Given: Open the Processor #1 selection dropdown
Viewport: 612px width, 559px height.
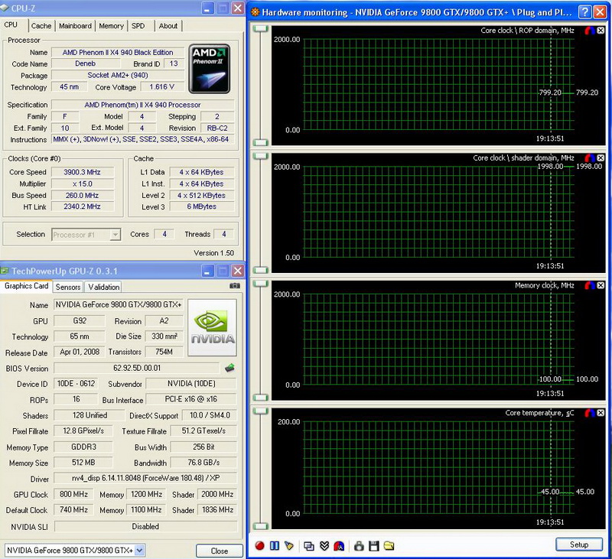Looking at the screenshot, I should (x=86, y=235).
